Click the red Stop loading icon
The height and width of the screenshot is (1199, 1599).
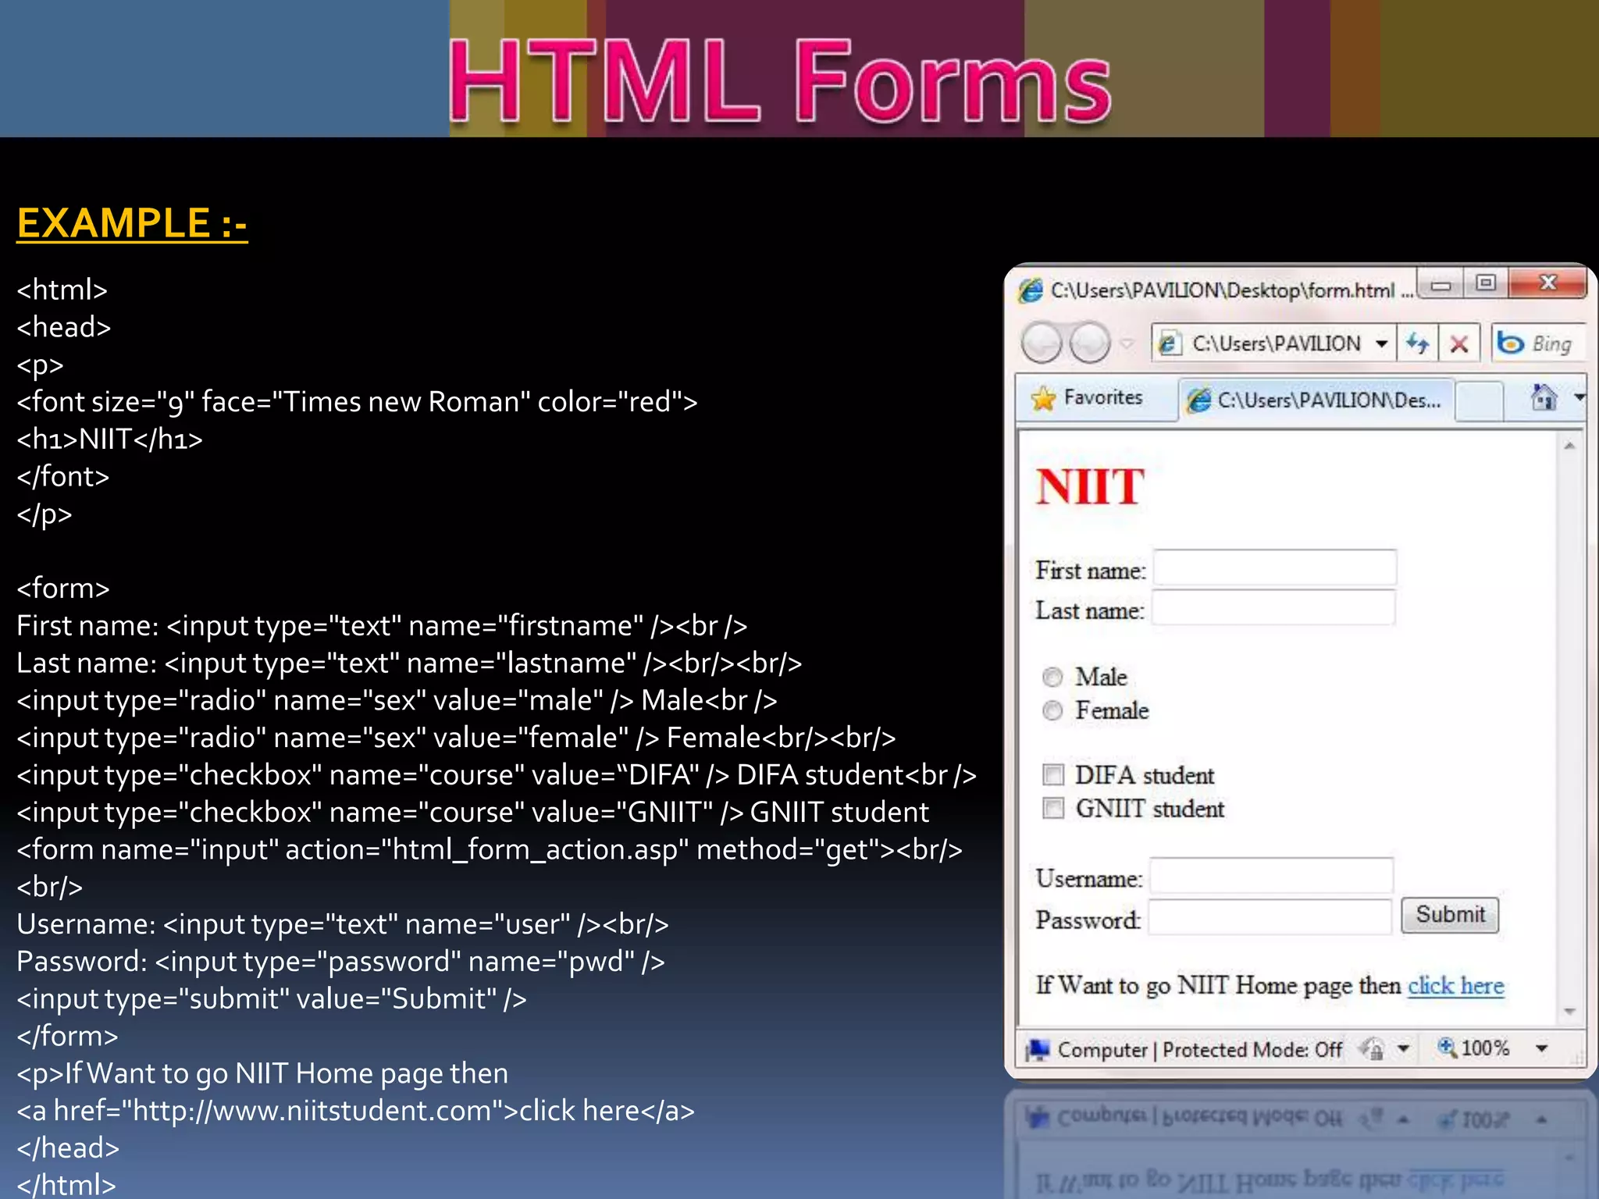click(1458, 343)
